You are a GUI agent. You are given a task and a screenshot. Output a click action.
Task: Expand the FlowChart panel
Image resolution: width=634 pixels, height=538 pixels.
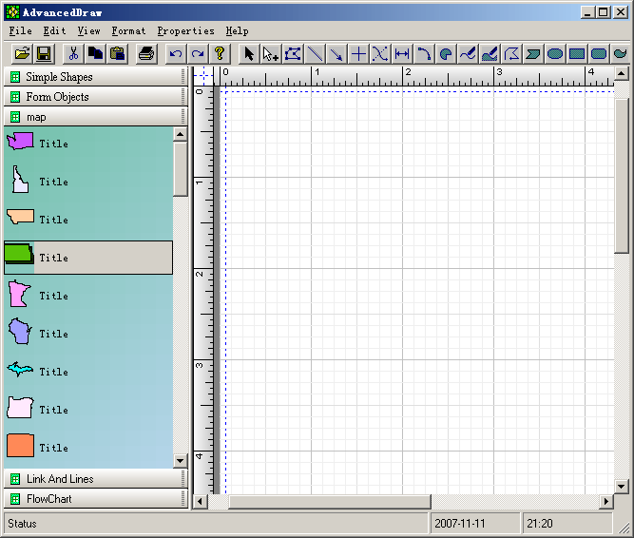[x=96, y=499]
